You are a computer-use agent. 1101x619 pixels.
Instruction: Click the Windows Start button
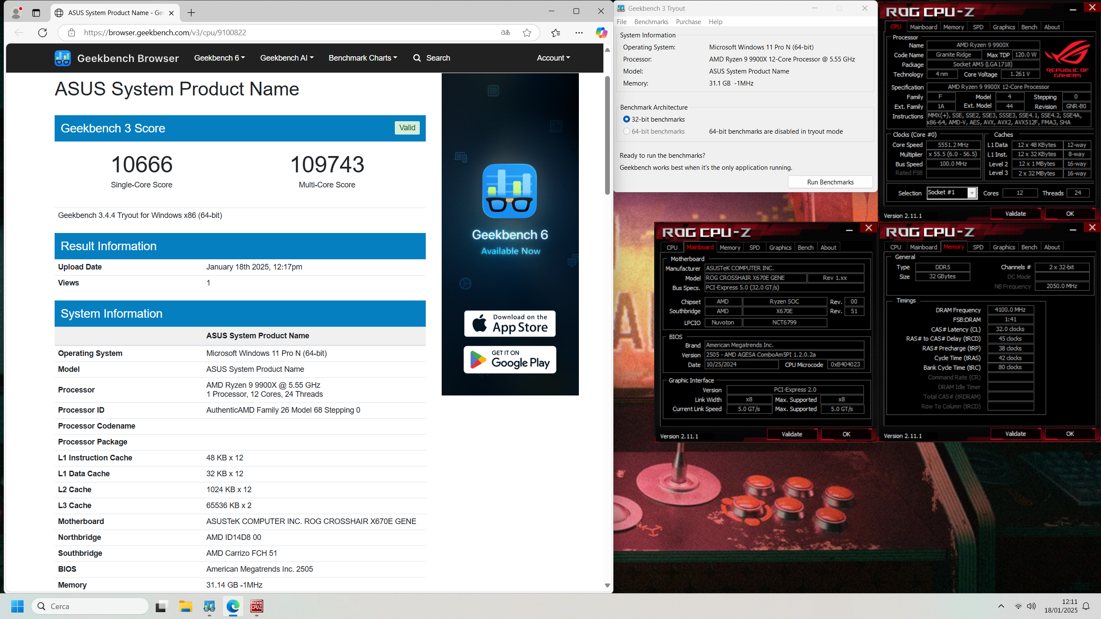[x=18, y=606]
